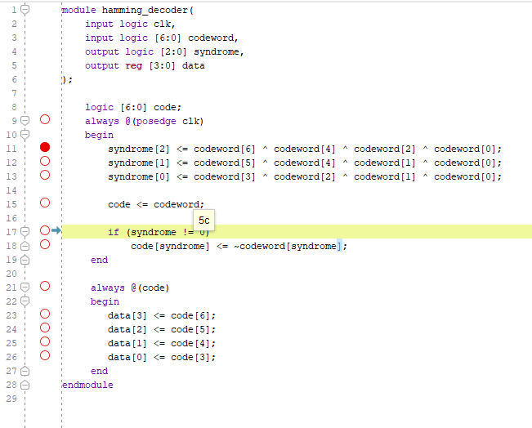
Task: Click 'syndrome[2]' on line 11
Action: click(139, 149)
